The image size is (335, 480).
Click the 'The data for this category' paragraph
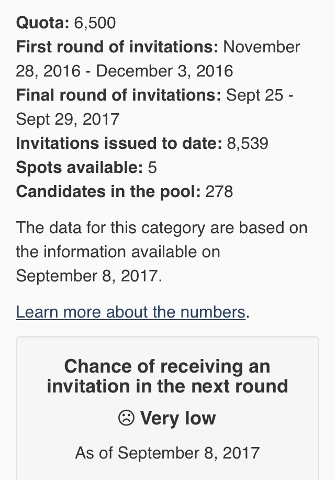tap(162, 252)
